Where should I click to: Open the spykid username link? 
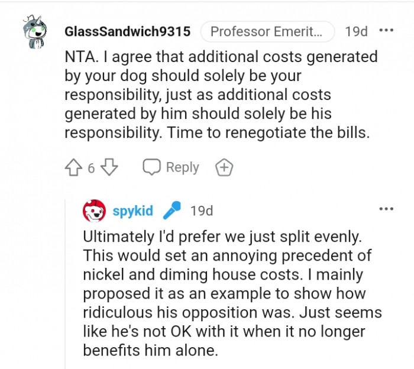pos(134,211)
